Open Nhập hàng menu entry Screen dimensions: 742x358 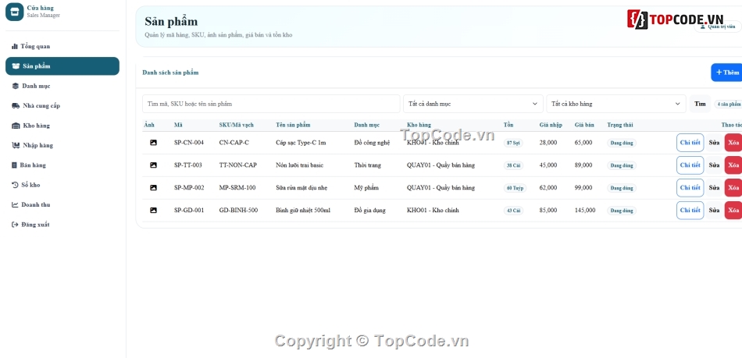pyautogui.click(x=62, y=146)
